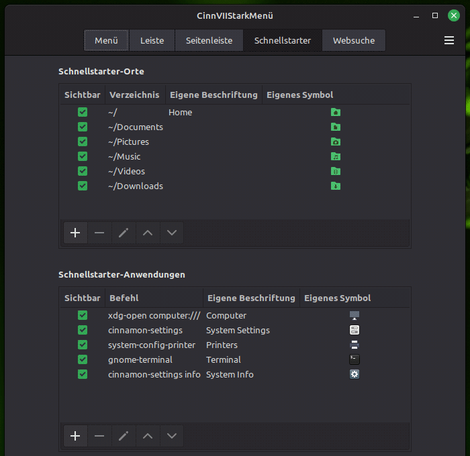Viewport: 470px width, 456px height.
Task: Click the Printers icon
Action: [x=355, y=345]
